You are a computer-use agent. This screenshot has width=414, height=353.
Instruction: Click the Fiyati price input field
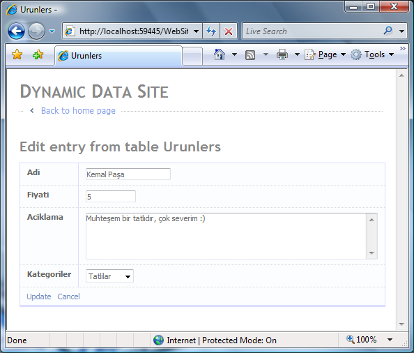pos(111,196)
